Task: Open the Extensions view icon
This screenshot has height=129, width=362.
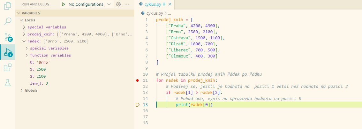Action: click(x=7, y=67)
